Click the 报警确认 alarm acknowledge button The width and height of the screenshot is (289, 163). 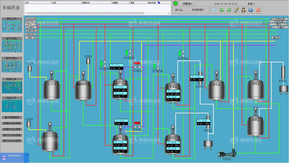pos(187,4)
